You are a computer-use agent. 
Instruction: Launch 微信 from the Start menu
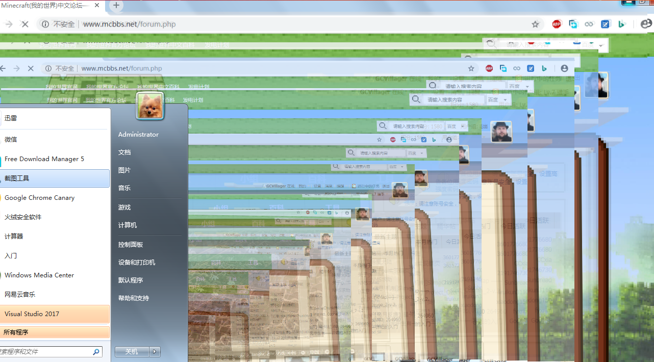click(x=55, y=139)
